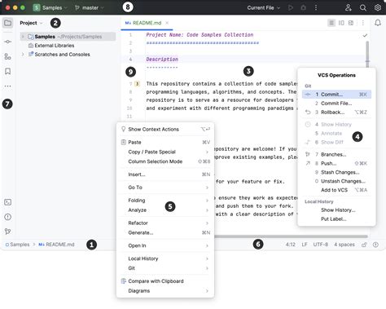Toggle the read-only lock icon in status bar
Viewport: 386px width, 309px height.
[x=364, y=245]
